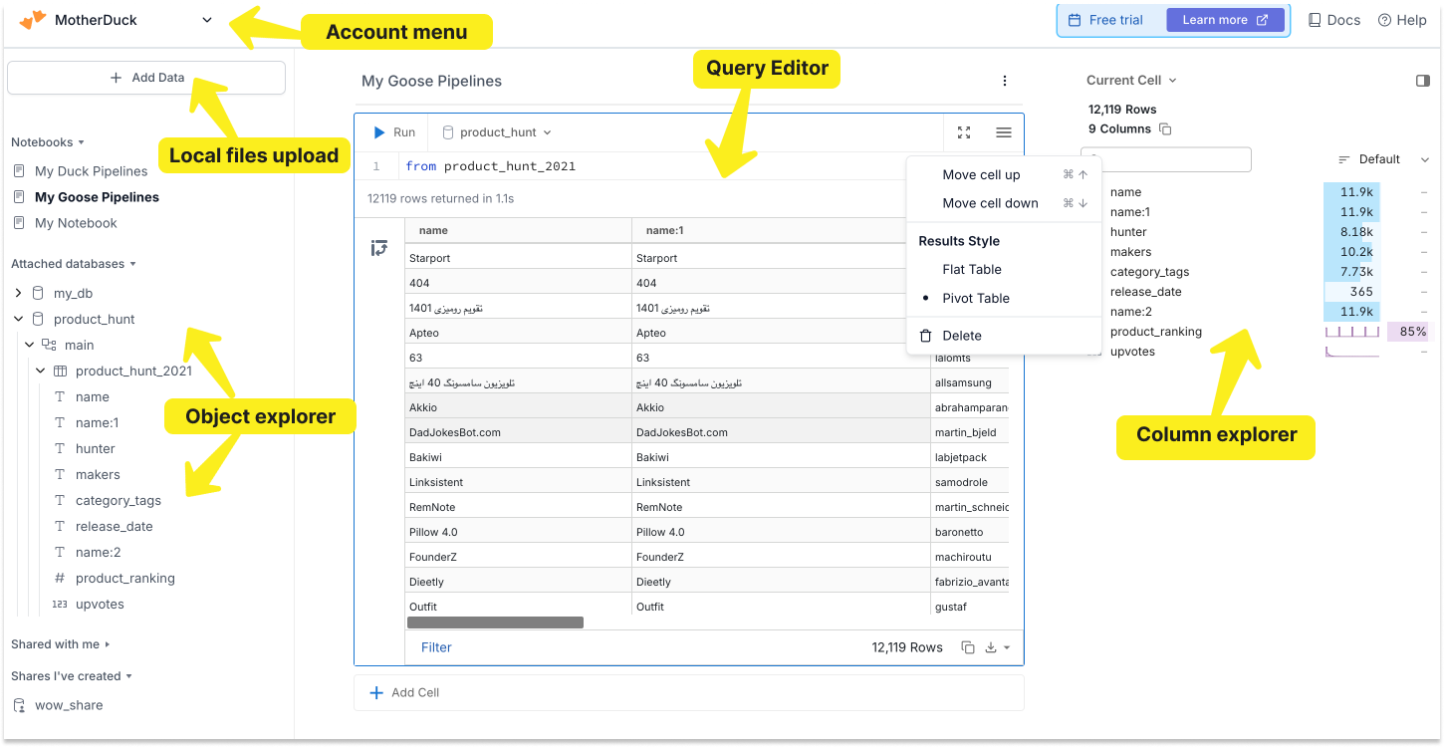The image size is (1444, 747).
Task: Click the RemNote cell in name column
Action: coord(518,507)
